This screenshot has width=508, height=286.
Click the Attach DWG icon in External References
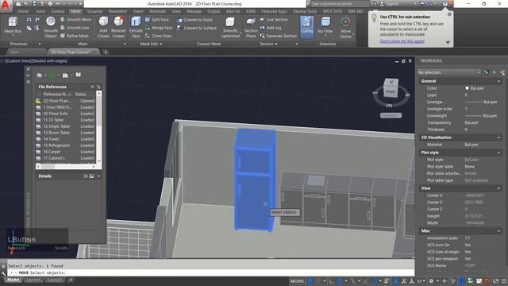coord(40,75)
